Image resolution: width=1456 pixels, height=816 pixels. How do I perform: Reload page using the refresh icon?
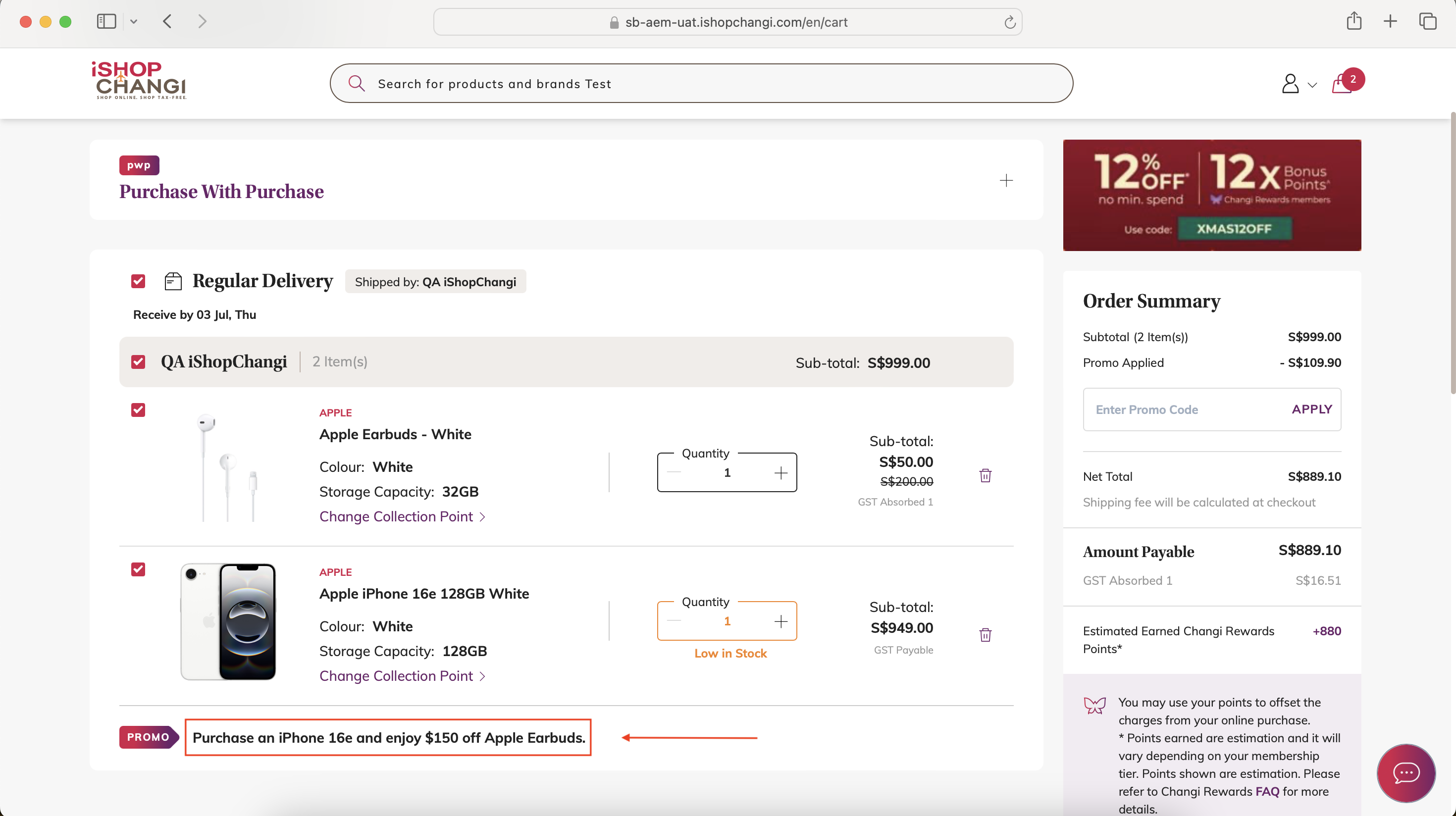(1009, 22)
